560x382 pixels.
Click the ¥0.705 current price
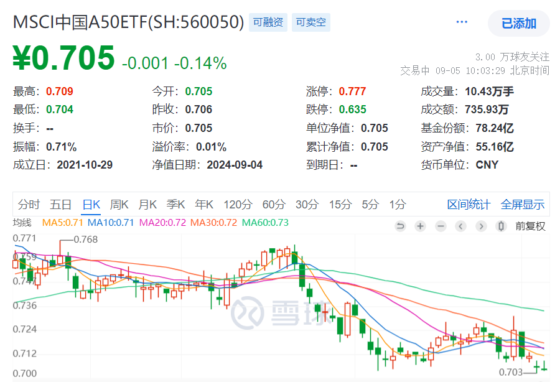coord(63,58)
